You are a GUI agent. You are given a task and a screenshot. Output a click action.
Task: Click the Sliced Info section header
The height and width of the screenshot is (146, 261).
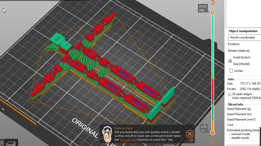pos(235,104)
